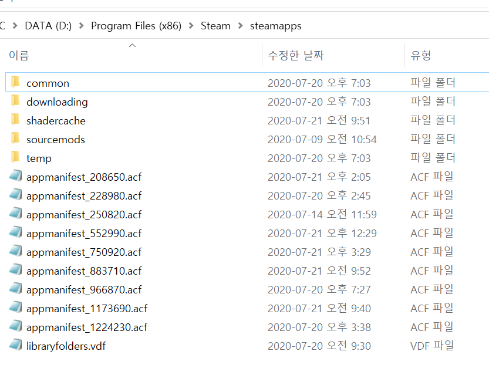Click the icon of appmanifest_750920.acf

pyautogui.click(x=16, y=251)
